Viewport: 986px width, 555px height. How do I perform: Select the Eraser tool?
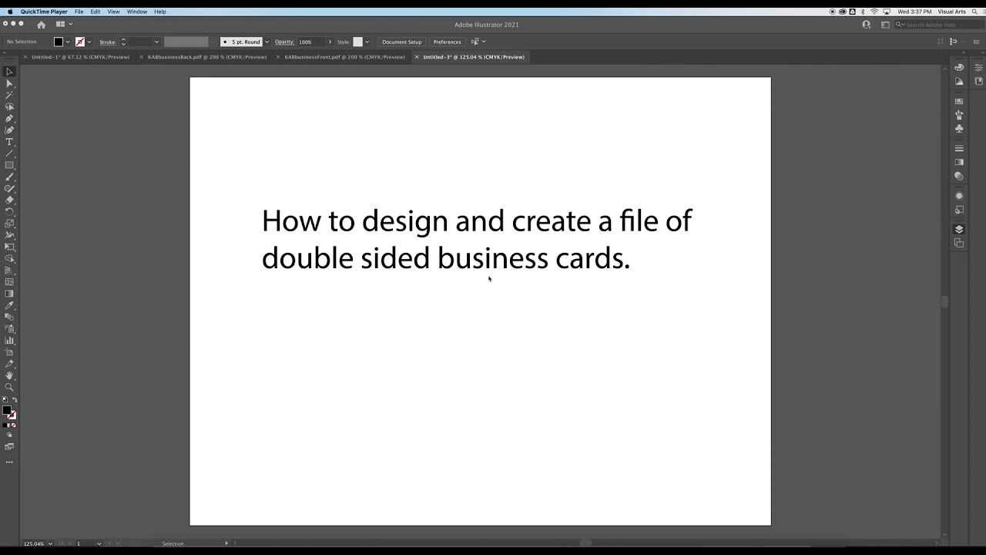[x=9, y=200]
